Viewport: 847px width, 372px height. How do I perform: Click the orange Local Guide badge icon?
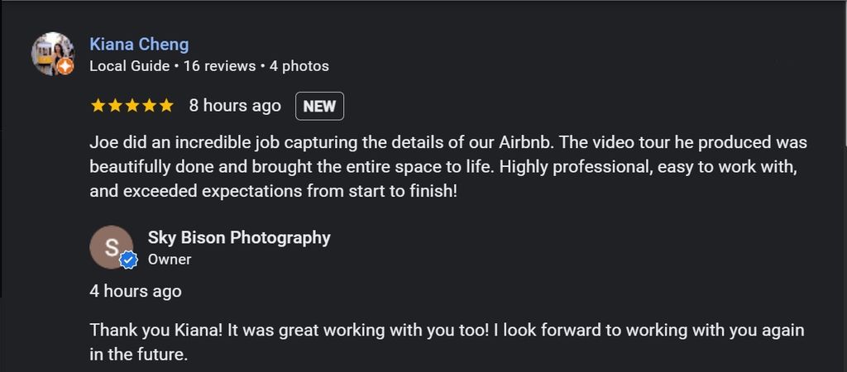65,67
